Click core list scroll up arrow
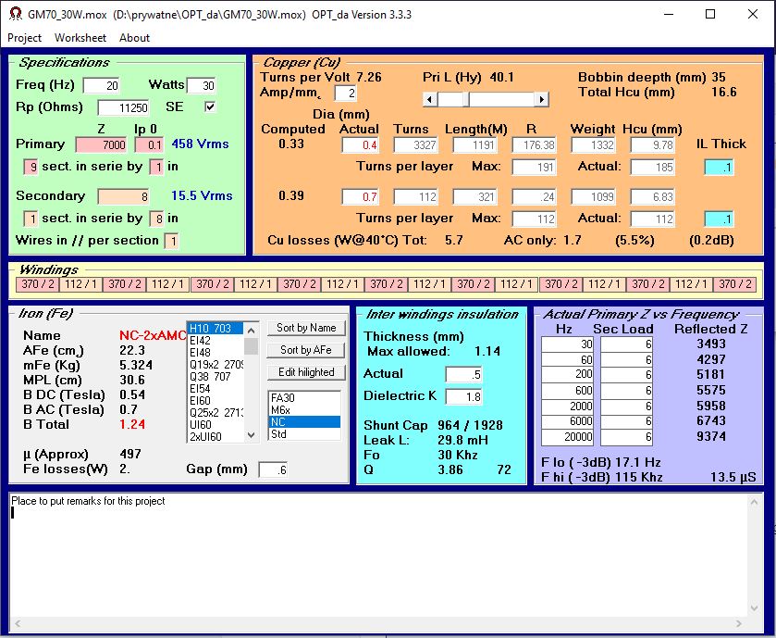The image size is (776, 638). coord(251,330)
